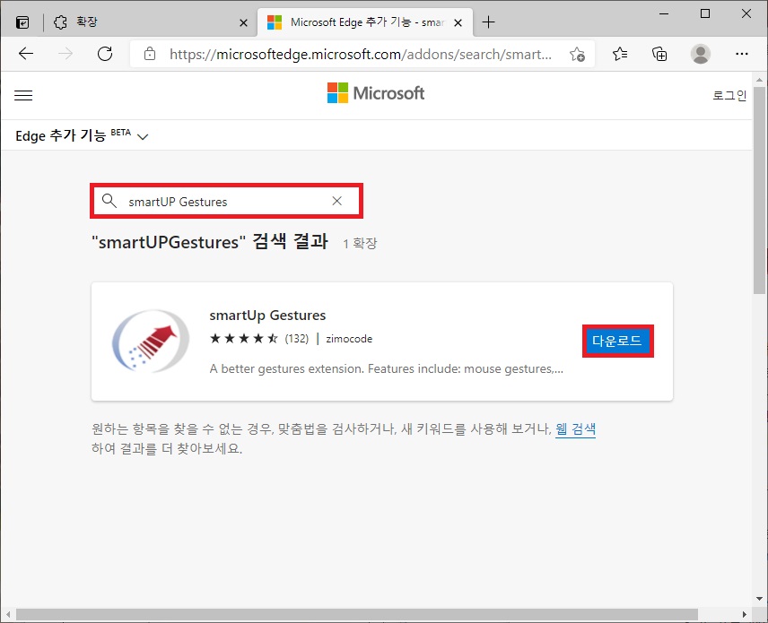This screenshot has height=623, width=768.
Task: Open Collections panel
Action: pyautogui.click(x=659, y=54)
